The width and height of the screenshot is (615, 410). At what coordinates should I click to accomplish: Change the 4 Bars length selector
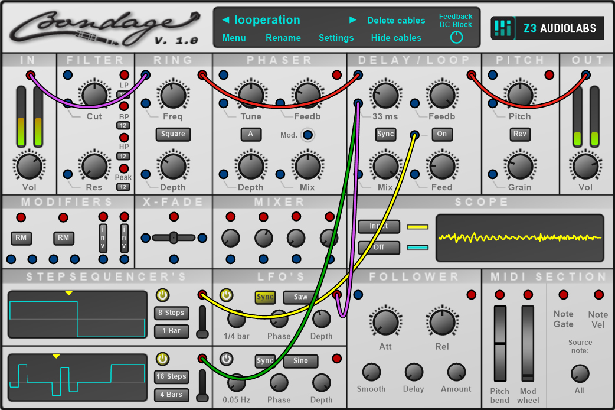[x=171, y=395]
